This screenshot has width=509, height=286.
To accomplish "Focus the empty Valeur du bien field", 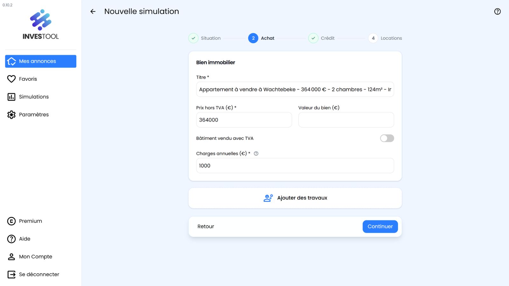I will coord(346,120).
